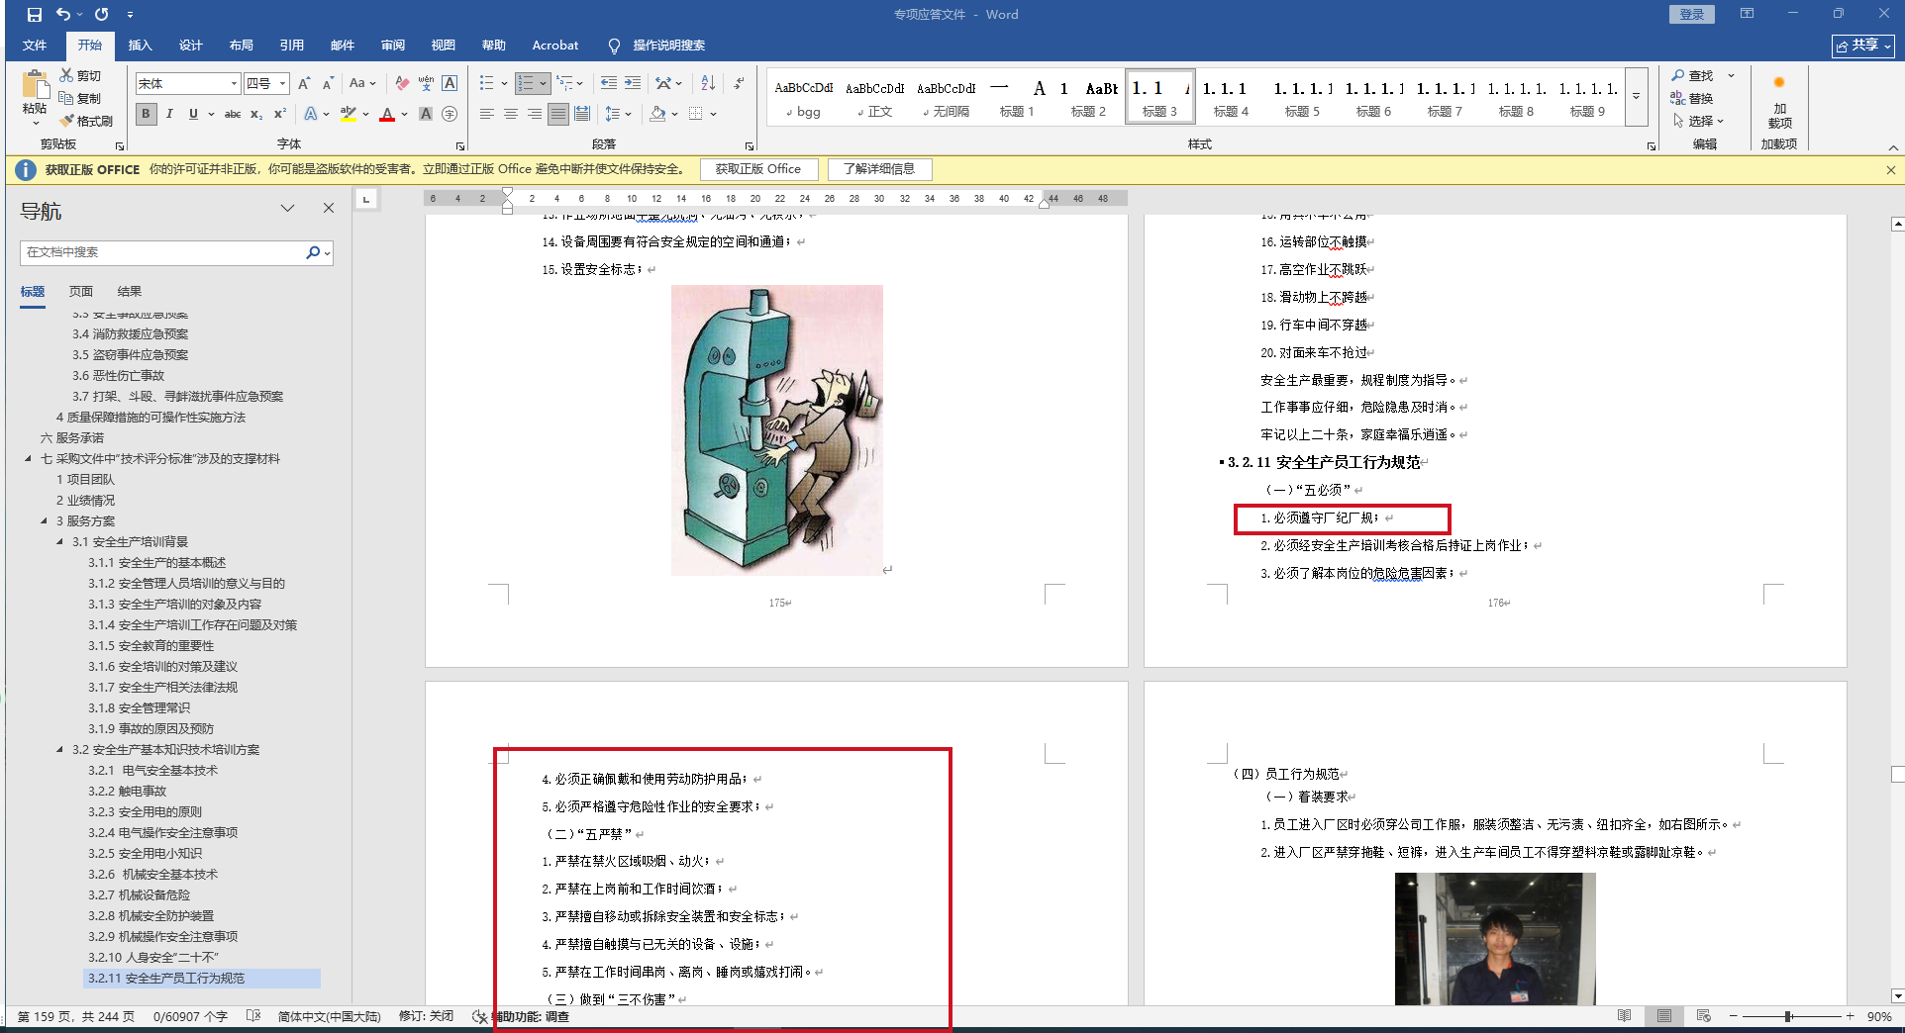Align text right icon

(x=535, y=114)
